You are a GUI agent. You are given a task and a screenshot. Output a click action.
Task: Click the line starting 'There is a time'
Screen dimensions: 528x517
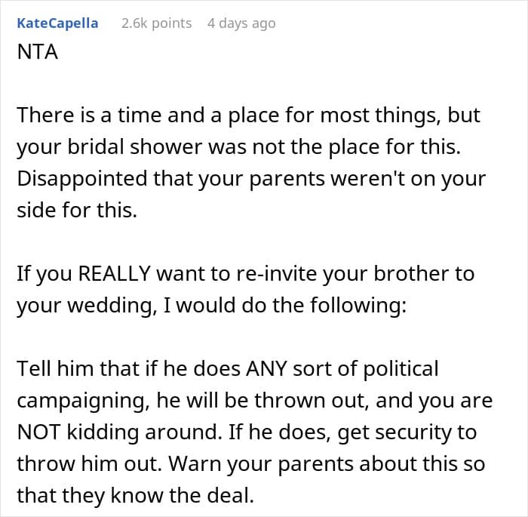point(248,115)
